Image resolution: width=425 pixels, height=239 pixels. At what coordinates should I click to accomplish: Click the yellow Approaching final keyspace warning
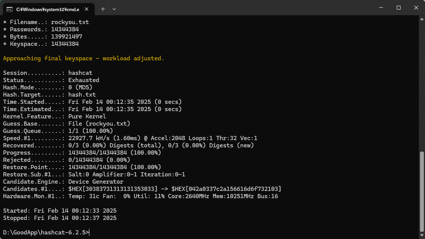[83, 58]
